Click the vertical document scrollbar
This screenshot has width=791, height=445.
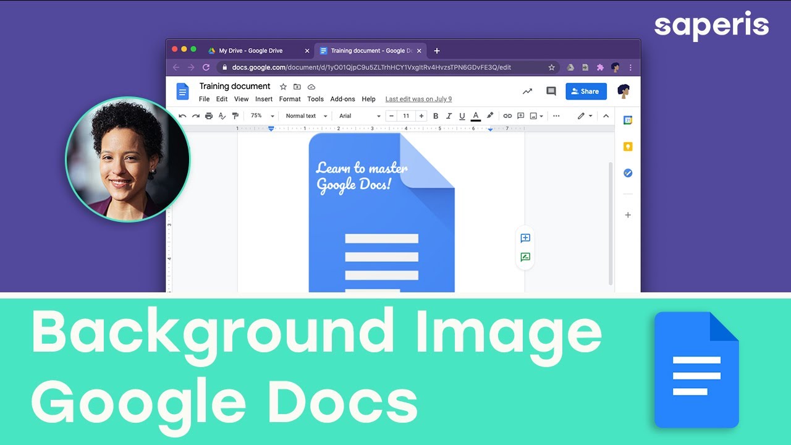point(611,222)
